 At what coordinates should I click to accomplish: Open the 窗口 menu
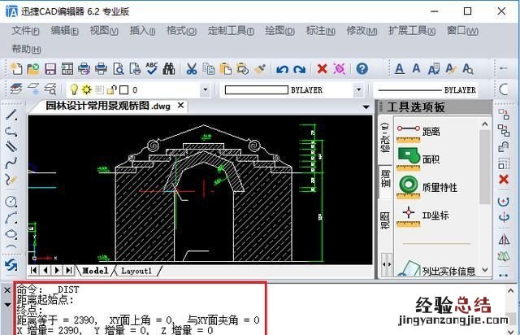[462, 31]
